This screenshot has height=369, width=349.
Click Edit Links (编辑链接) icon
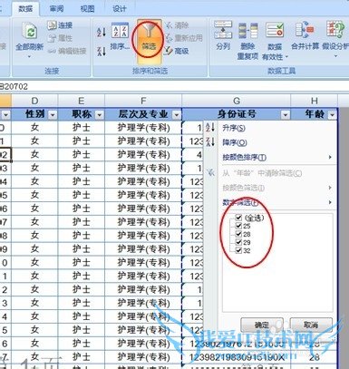52,51
